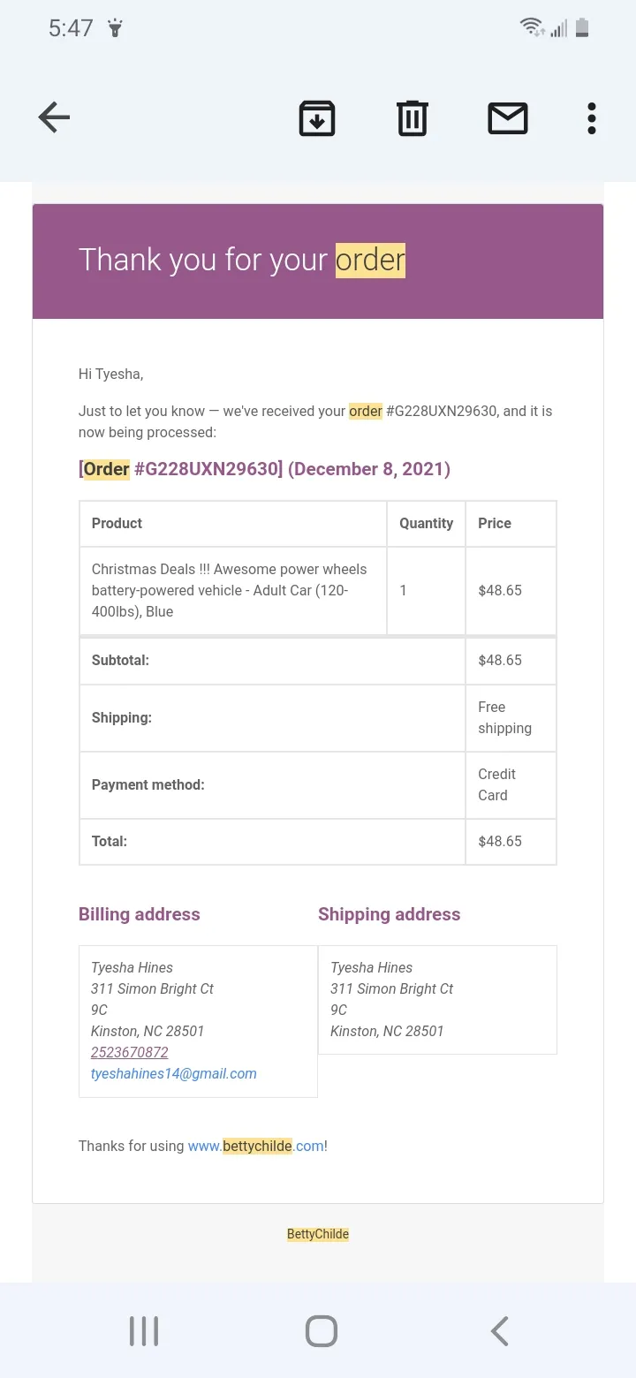
Task: Open the www.bettychilde.com link
Action: 256,1146
